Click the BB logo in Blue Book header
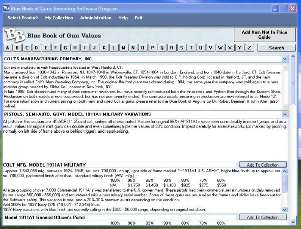Image resolution: width=301 pixels, height=229 pixels. pyautogui.click(x=15, y=35)
